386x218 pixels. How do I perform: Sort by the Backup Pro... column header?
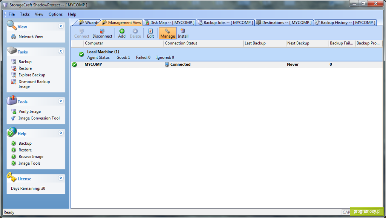[369, 43]
